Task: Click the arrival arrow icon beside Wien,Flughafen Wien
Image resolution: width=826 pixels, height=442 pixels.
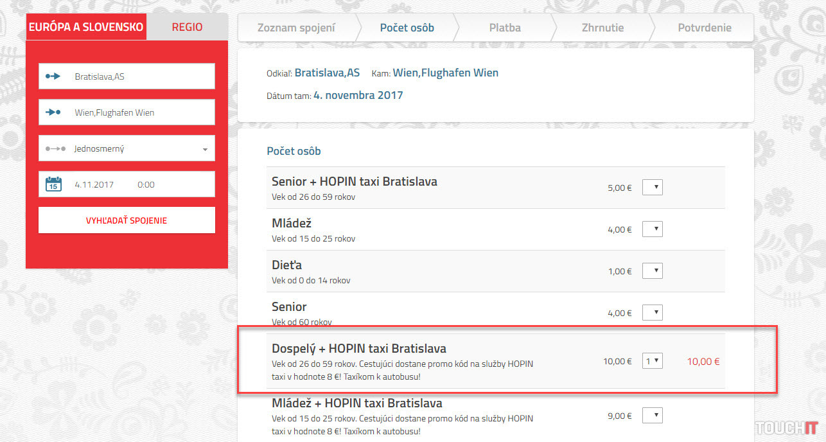Action: [53, 112]
